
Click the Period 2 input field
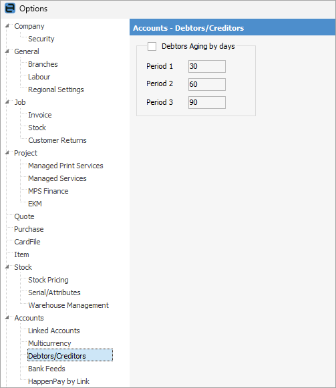[x=207, y=84]
